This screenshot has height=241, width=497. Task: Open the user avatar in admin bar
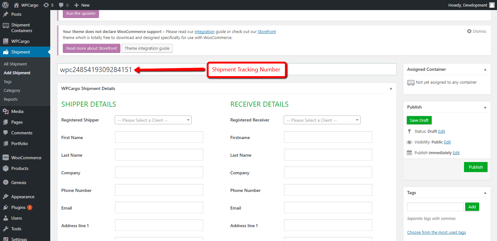(x=492, y=5)
